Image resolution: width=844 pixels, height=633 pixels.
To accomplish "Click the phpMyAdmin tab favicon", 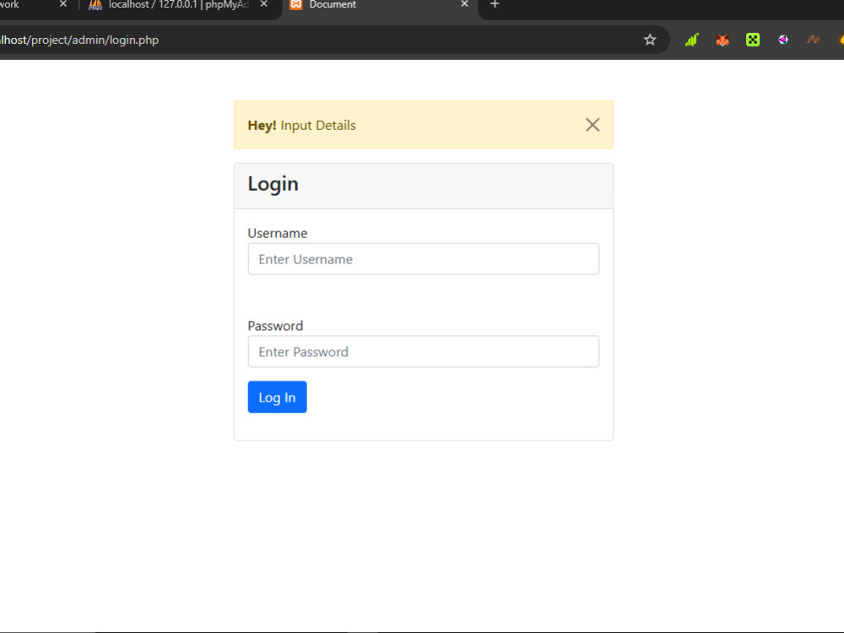I will 95,4.
